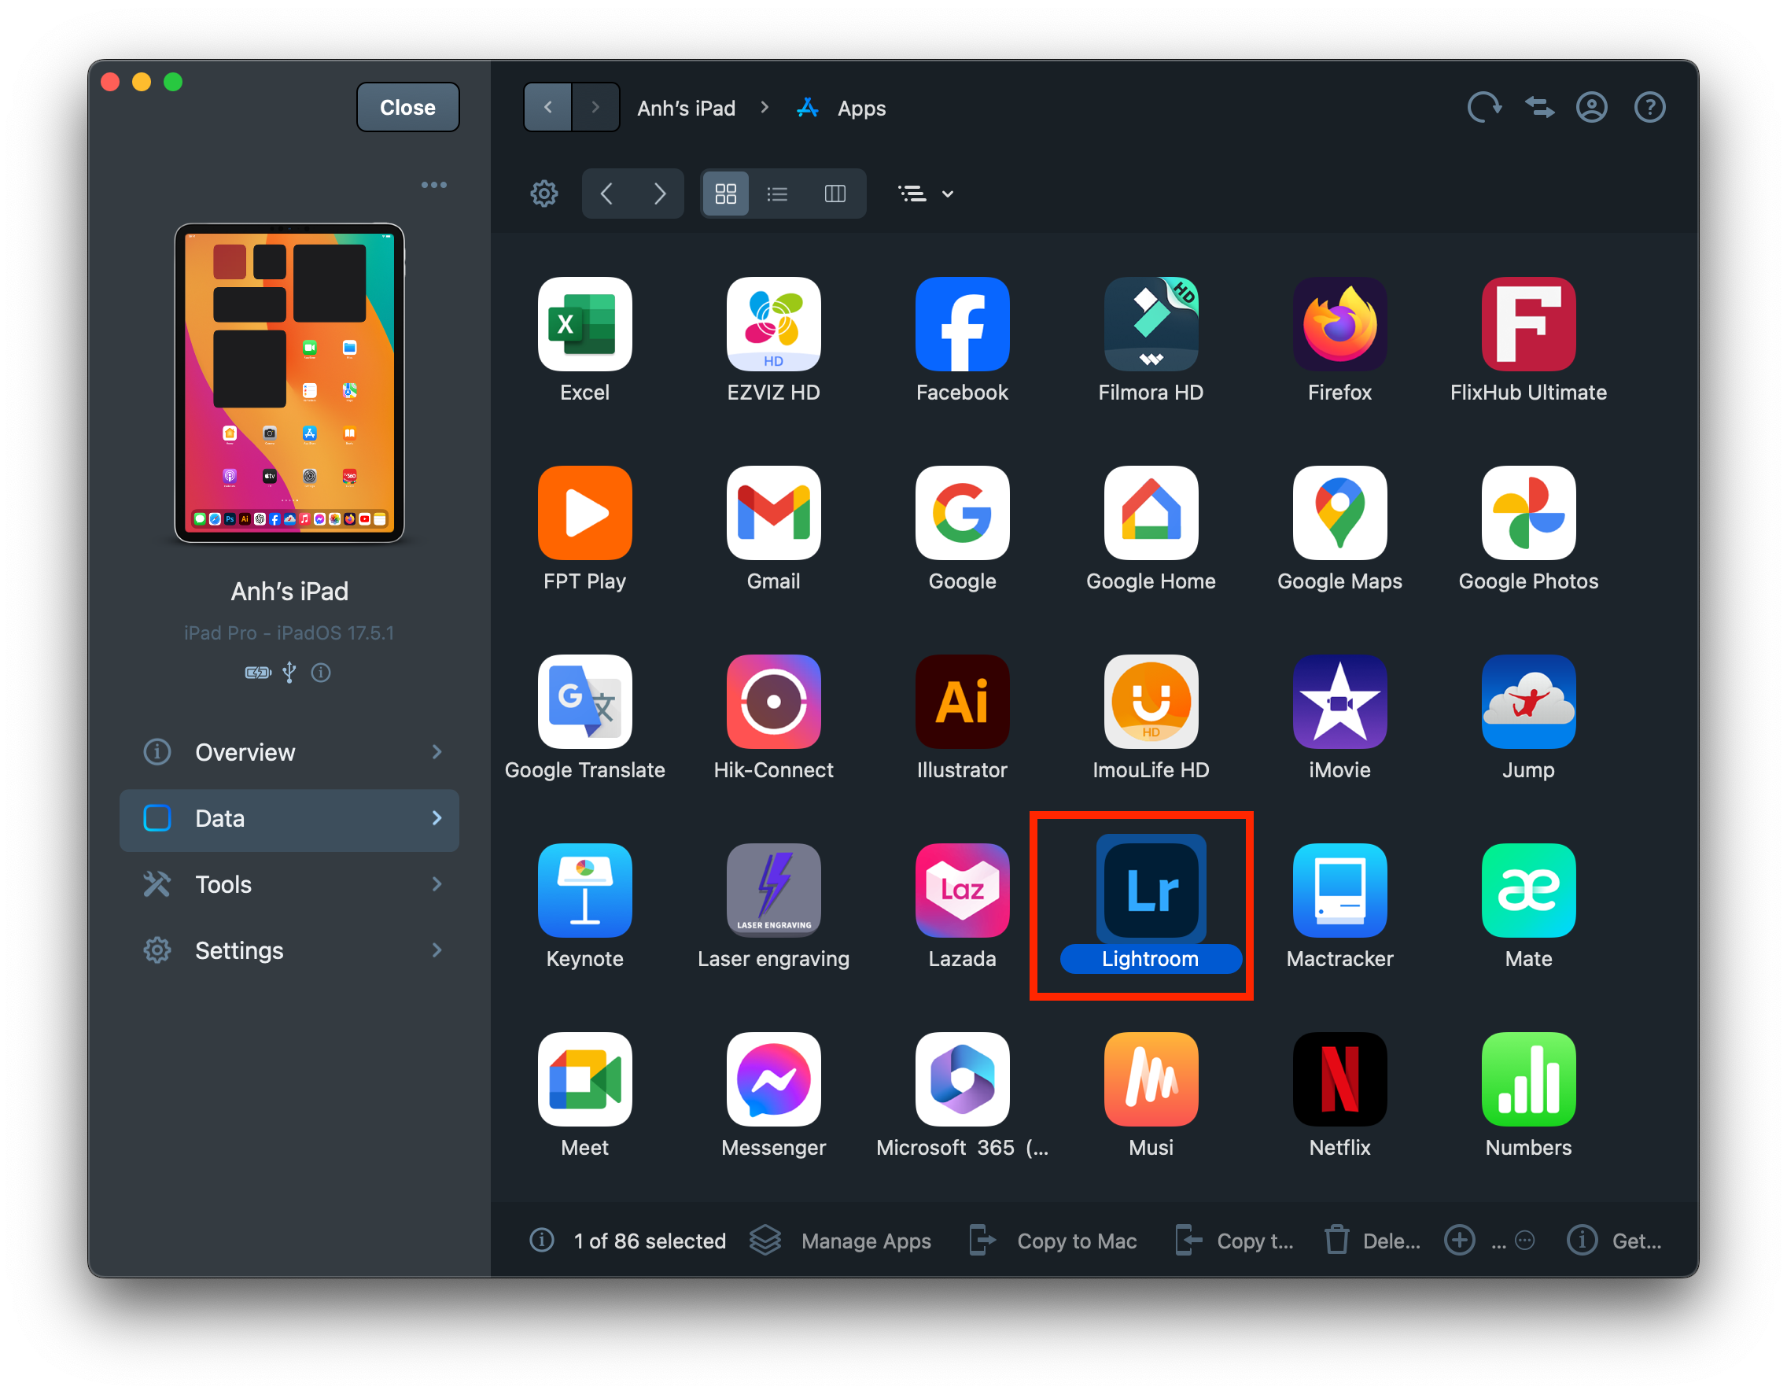
Task: Refresh the device view
Action: tap(1484, 106)
